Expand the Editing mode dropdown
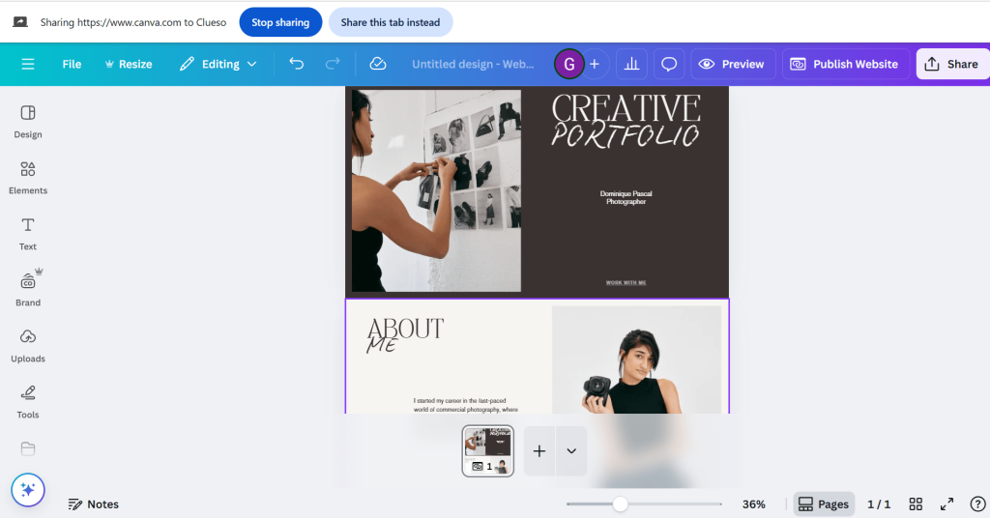This screenshot has height=518, width=990. click(218, 64)
